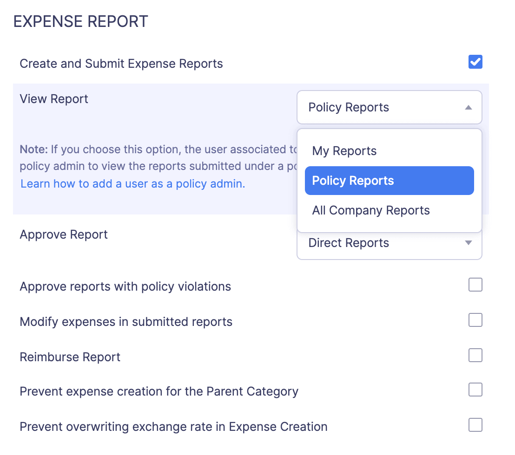Viewport: 515px width, 455px height.
Task: Click the checked checkbox with white checkmark icon
Action: tap(475, 62)
